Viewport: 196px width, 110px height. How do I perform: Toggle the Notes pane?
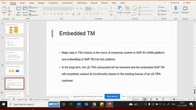pyautogui.click(x=136, y=99)
